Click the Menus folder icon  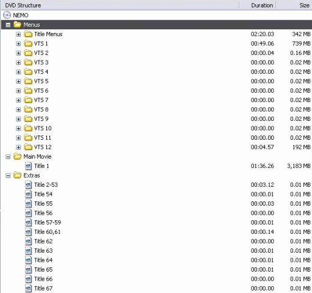18,24
